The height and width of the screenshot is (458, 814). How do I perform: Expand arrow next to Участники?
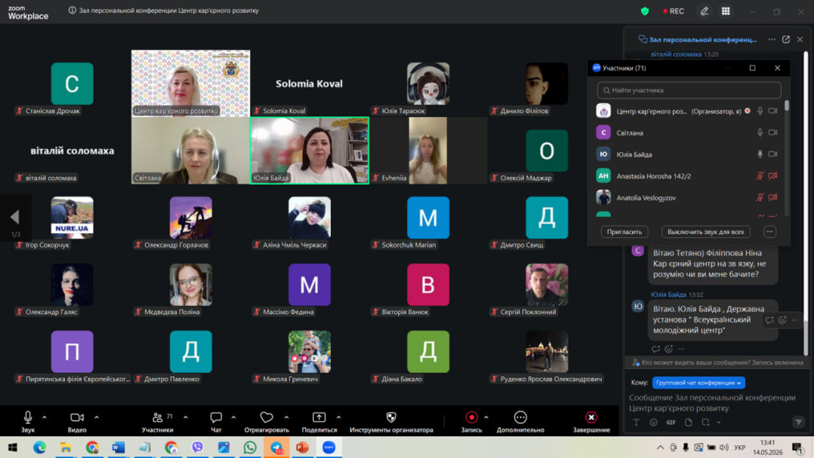tap(185, 417)
